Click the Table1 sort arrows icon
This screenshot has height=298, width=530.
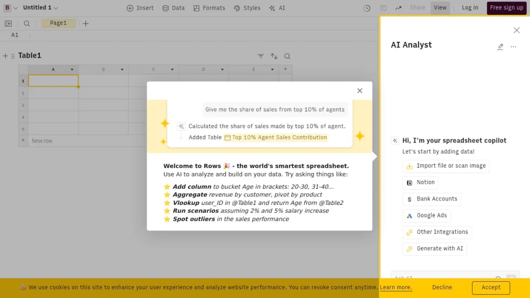point(274,56)
